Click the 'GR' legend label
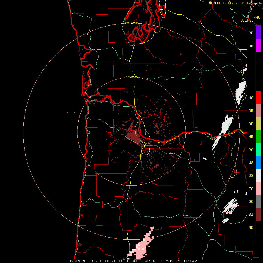 point(251,111)
